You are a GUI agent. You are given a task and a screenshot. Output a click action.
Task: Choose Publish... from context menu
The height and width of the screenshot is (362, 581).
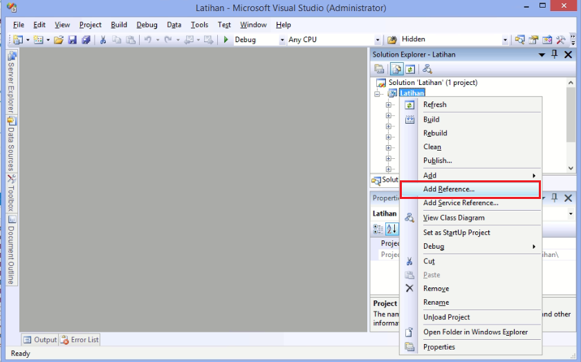point(470,161)
